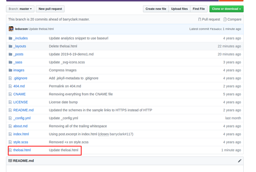Open commit 'Delete theloai.html'
Screen dimensions: 256x172
pyautogui.click(x=63, y=46)
